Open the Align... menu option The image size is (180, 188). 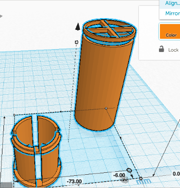(173, 3)
